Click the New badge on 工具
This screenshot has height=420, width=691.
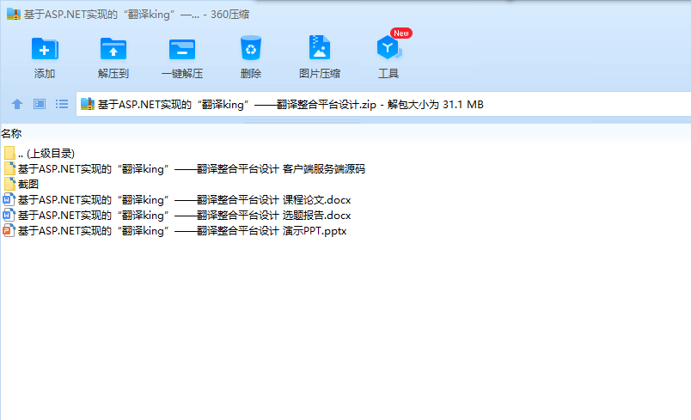click(401, 33)
